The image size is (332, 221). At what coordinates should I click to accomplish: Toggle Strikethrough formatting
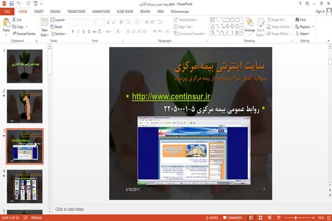pyautogui.click(x=94, y=31)
